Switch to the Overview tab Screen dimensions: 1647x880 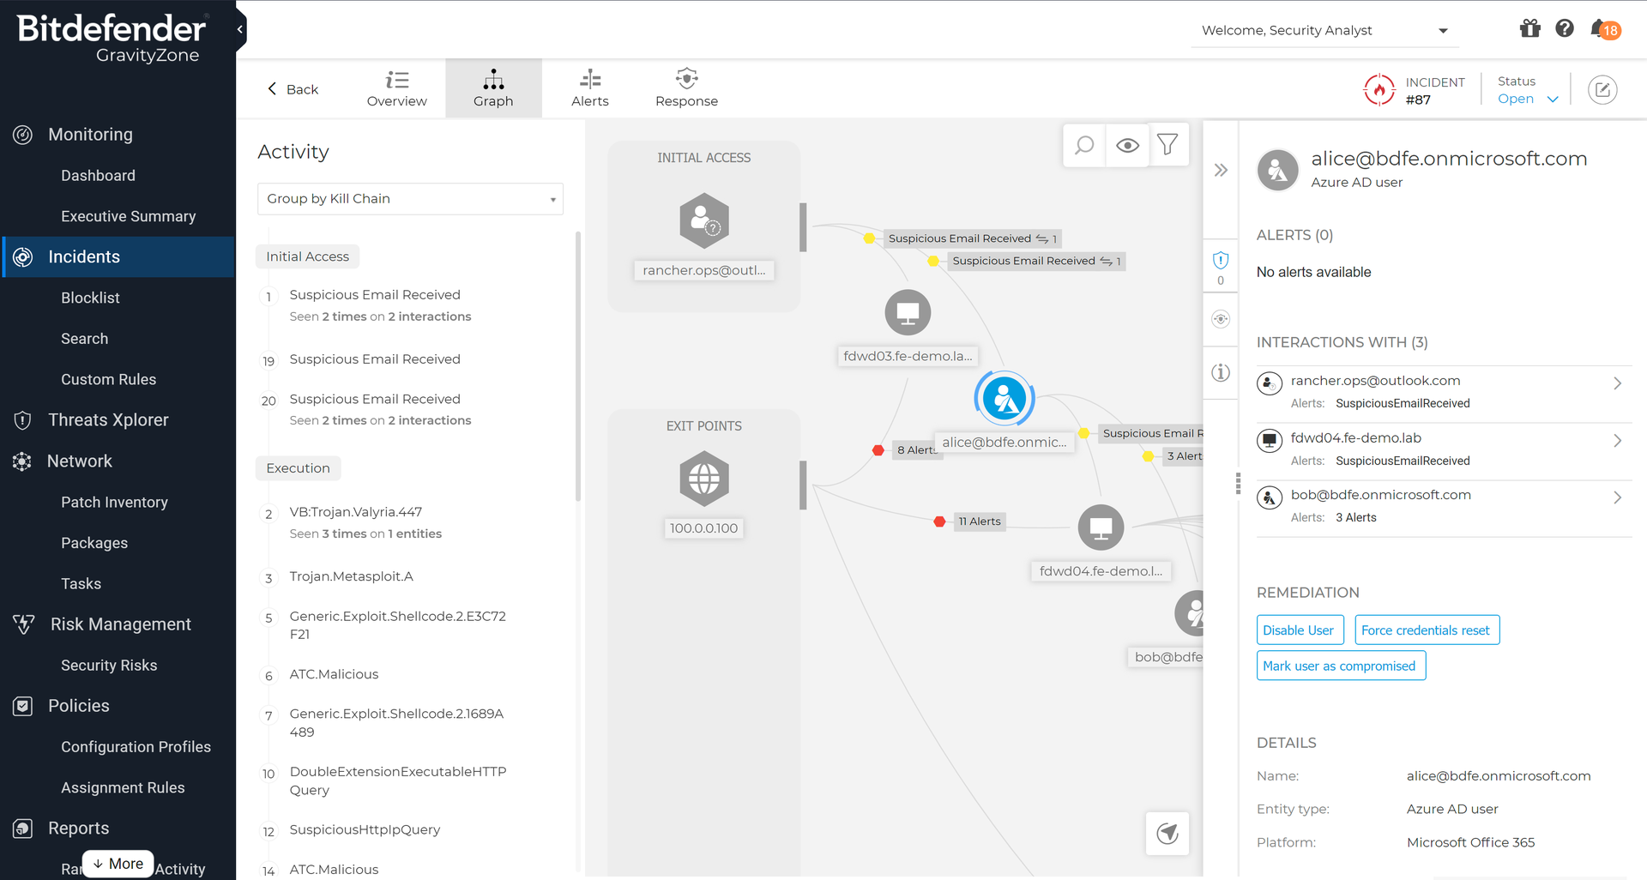[x=396, y=89]
